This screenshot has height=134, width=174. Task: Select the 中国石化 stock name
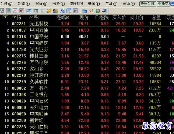(39, 101)
